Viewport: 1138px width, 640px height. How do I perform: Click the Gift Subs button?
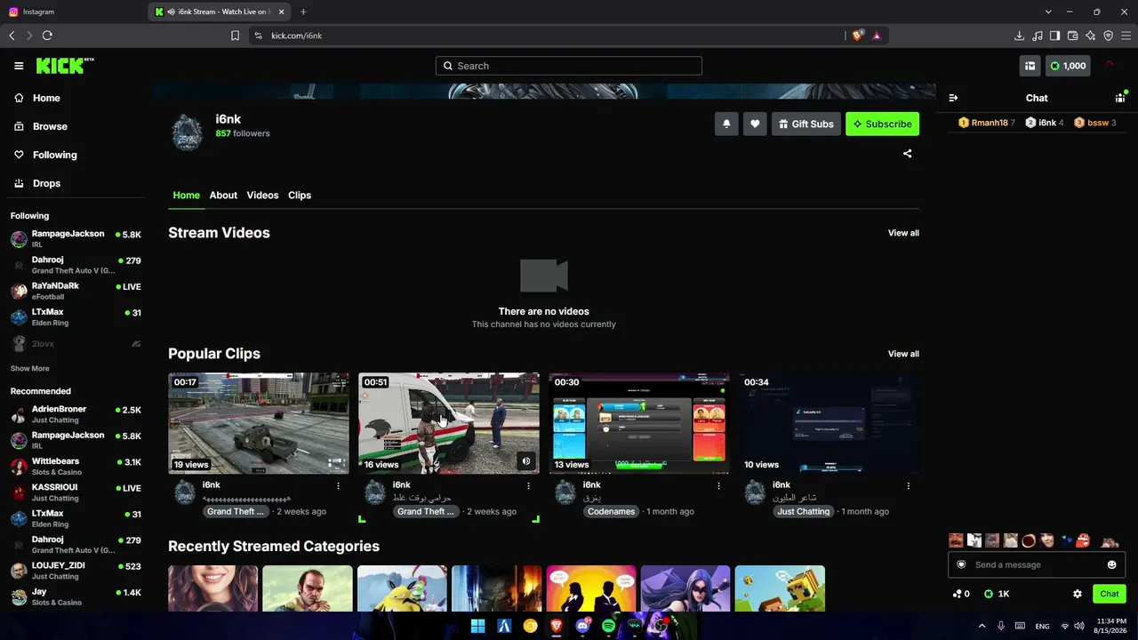tap(806, 124)
